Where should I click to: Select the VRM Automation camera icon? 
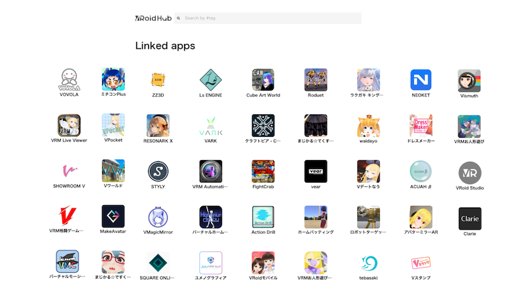(210, 171)
